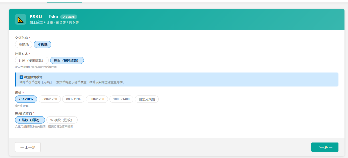Select 889×1194 specification
The width and height of the screenshot is (348, 158).
(x=73, y=99)
